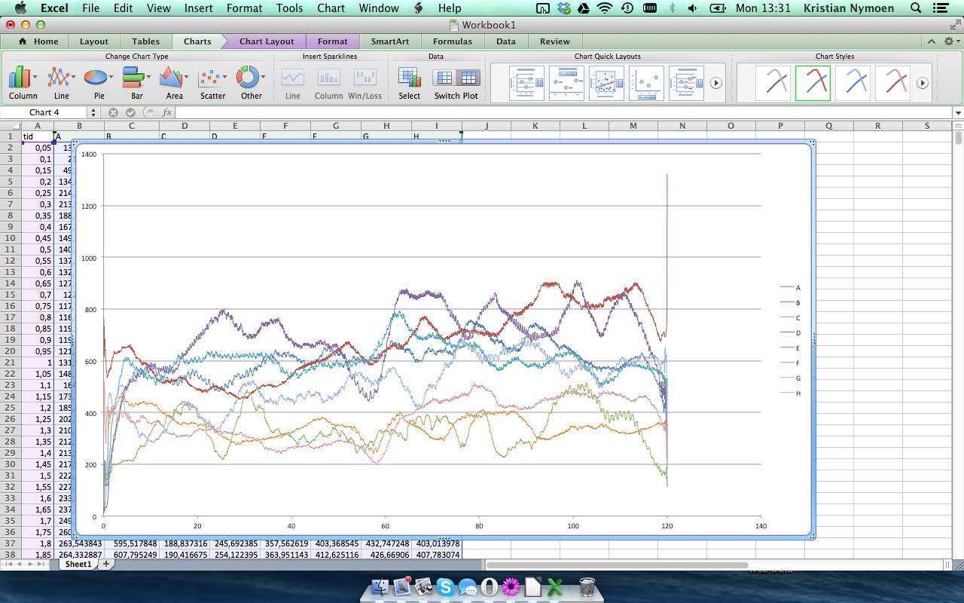Select column K header
Screen dimensions: 964x603
[x=535, y=126]
